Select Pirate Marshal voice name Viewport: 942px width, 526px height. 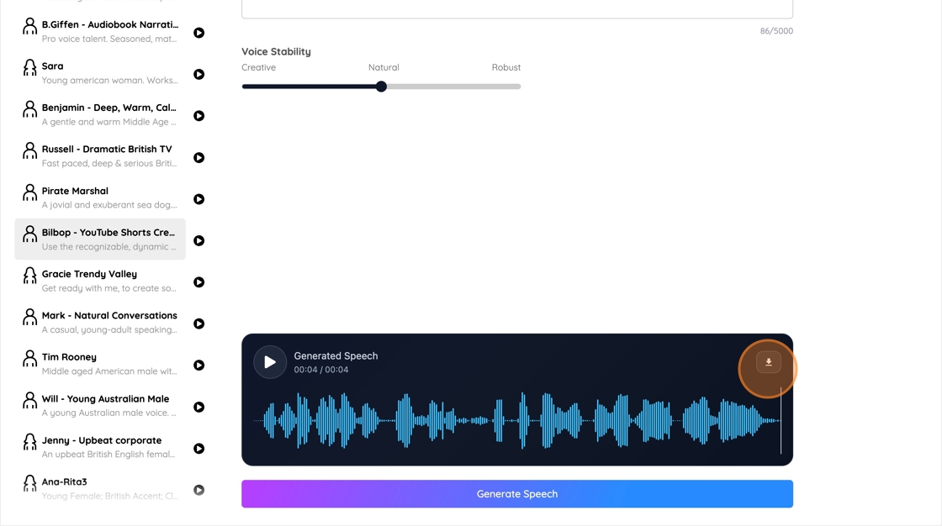pos(75,191)
